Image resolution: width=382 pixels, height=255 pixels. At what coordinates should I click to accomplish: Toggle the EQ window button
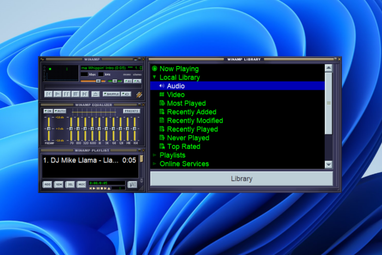point(128,81)
